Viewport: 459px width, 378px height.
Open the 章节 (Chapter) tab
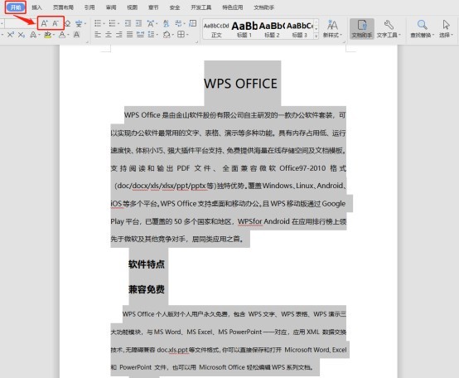pos(153,7)
